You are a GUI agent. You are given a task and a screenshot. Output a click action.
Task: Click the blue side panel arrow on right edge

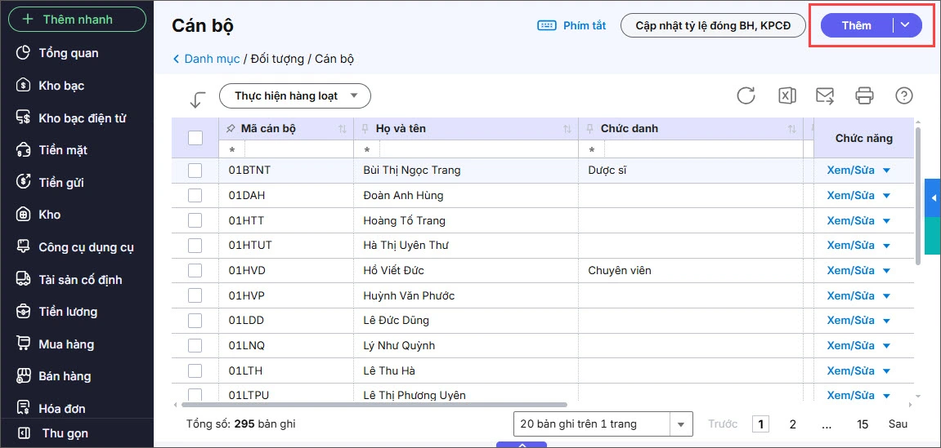pos(933,197)
